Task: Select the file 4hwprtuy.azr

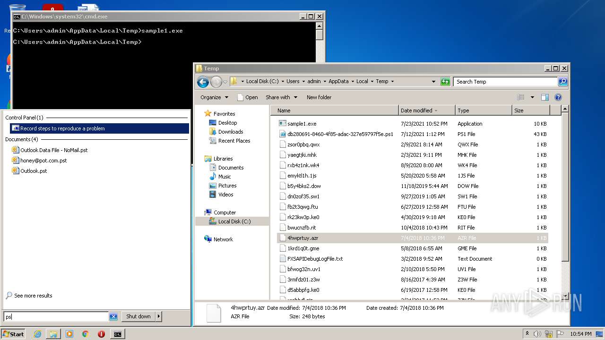Action: (412, 238)
